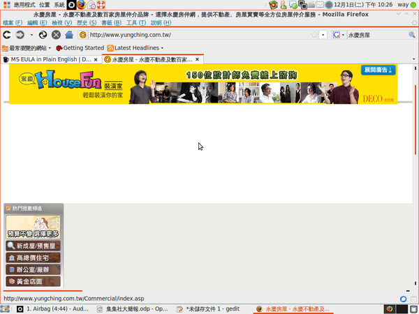Launch Firefox from the top panel
The height and width of the screenshot is (314, 419).
tap(81, 5)
